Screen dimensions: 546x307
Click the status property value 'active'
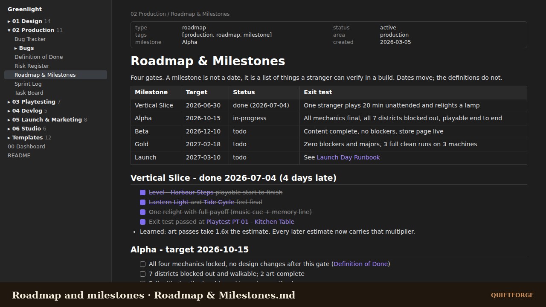click(388, 28)
